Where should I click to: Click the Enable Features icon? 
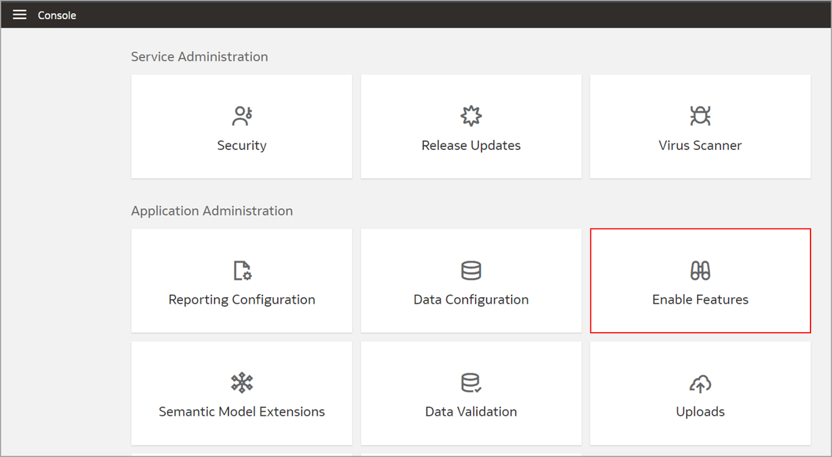(x=700, y=270)
